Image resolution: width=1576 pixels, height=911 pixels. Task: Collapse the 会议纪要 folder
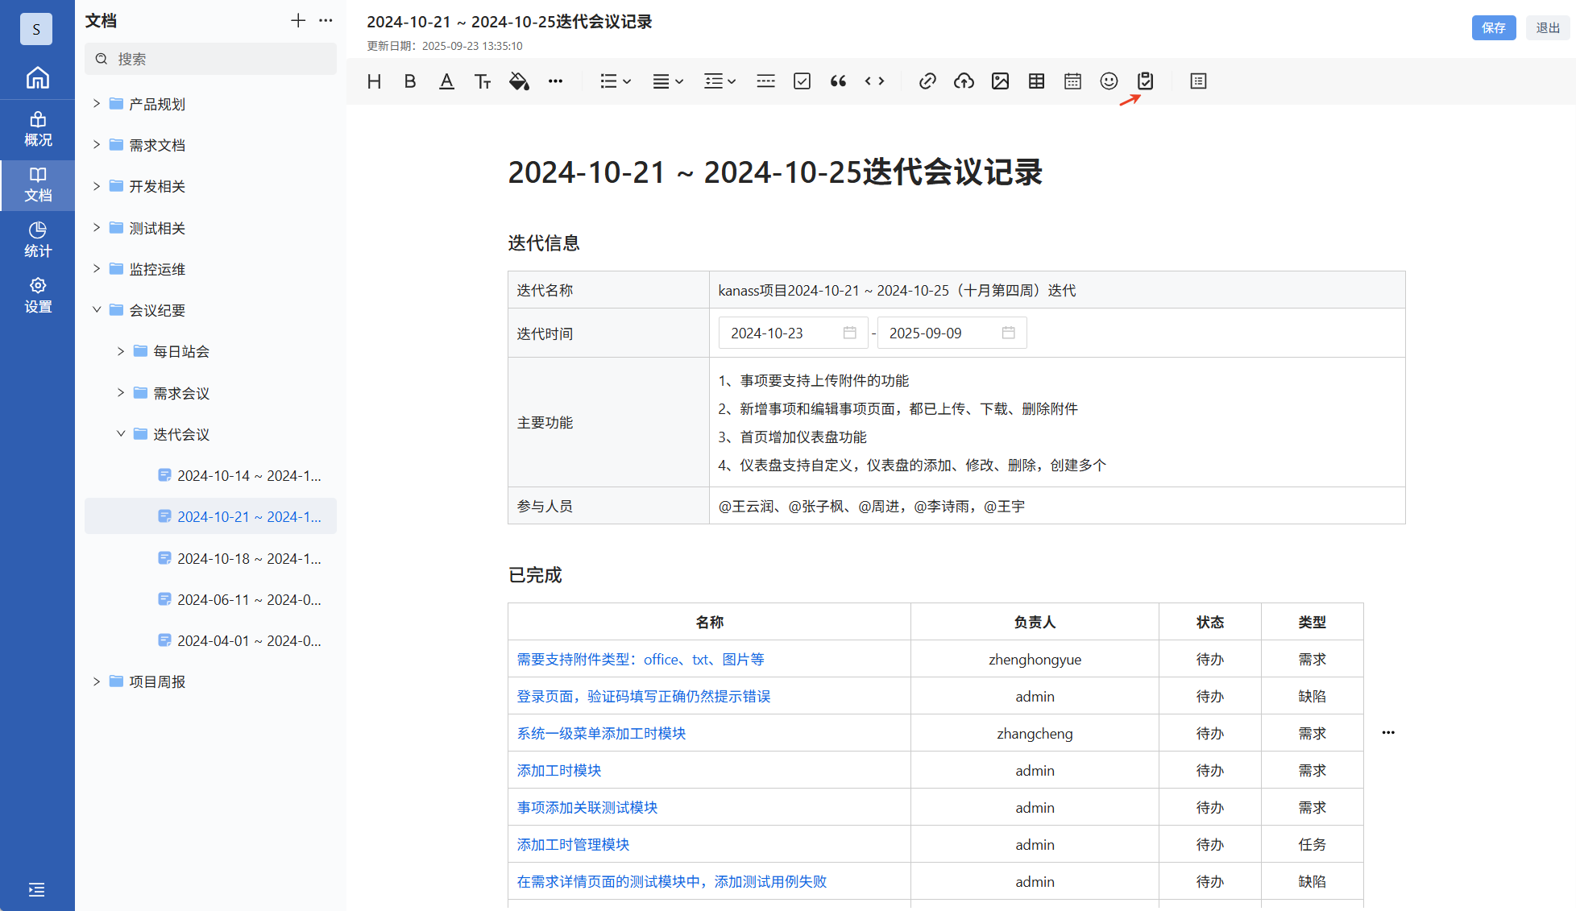(97, 310)
